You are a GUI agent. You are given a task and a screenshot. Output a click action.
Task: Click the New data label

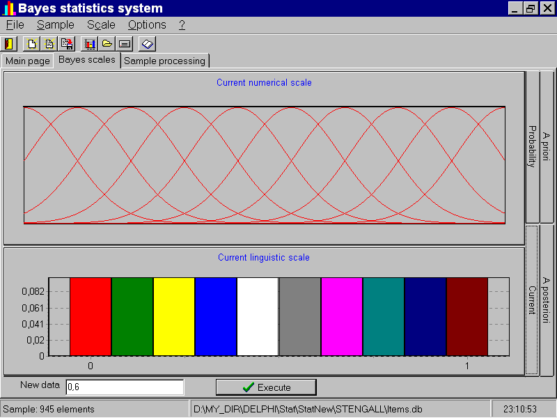coord(40,385)
